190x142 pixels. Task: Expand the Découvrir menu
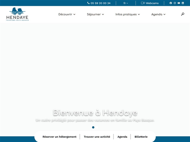(67, 14)
